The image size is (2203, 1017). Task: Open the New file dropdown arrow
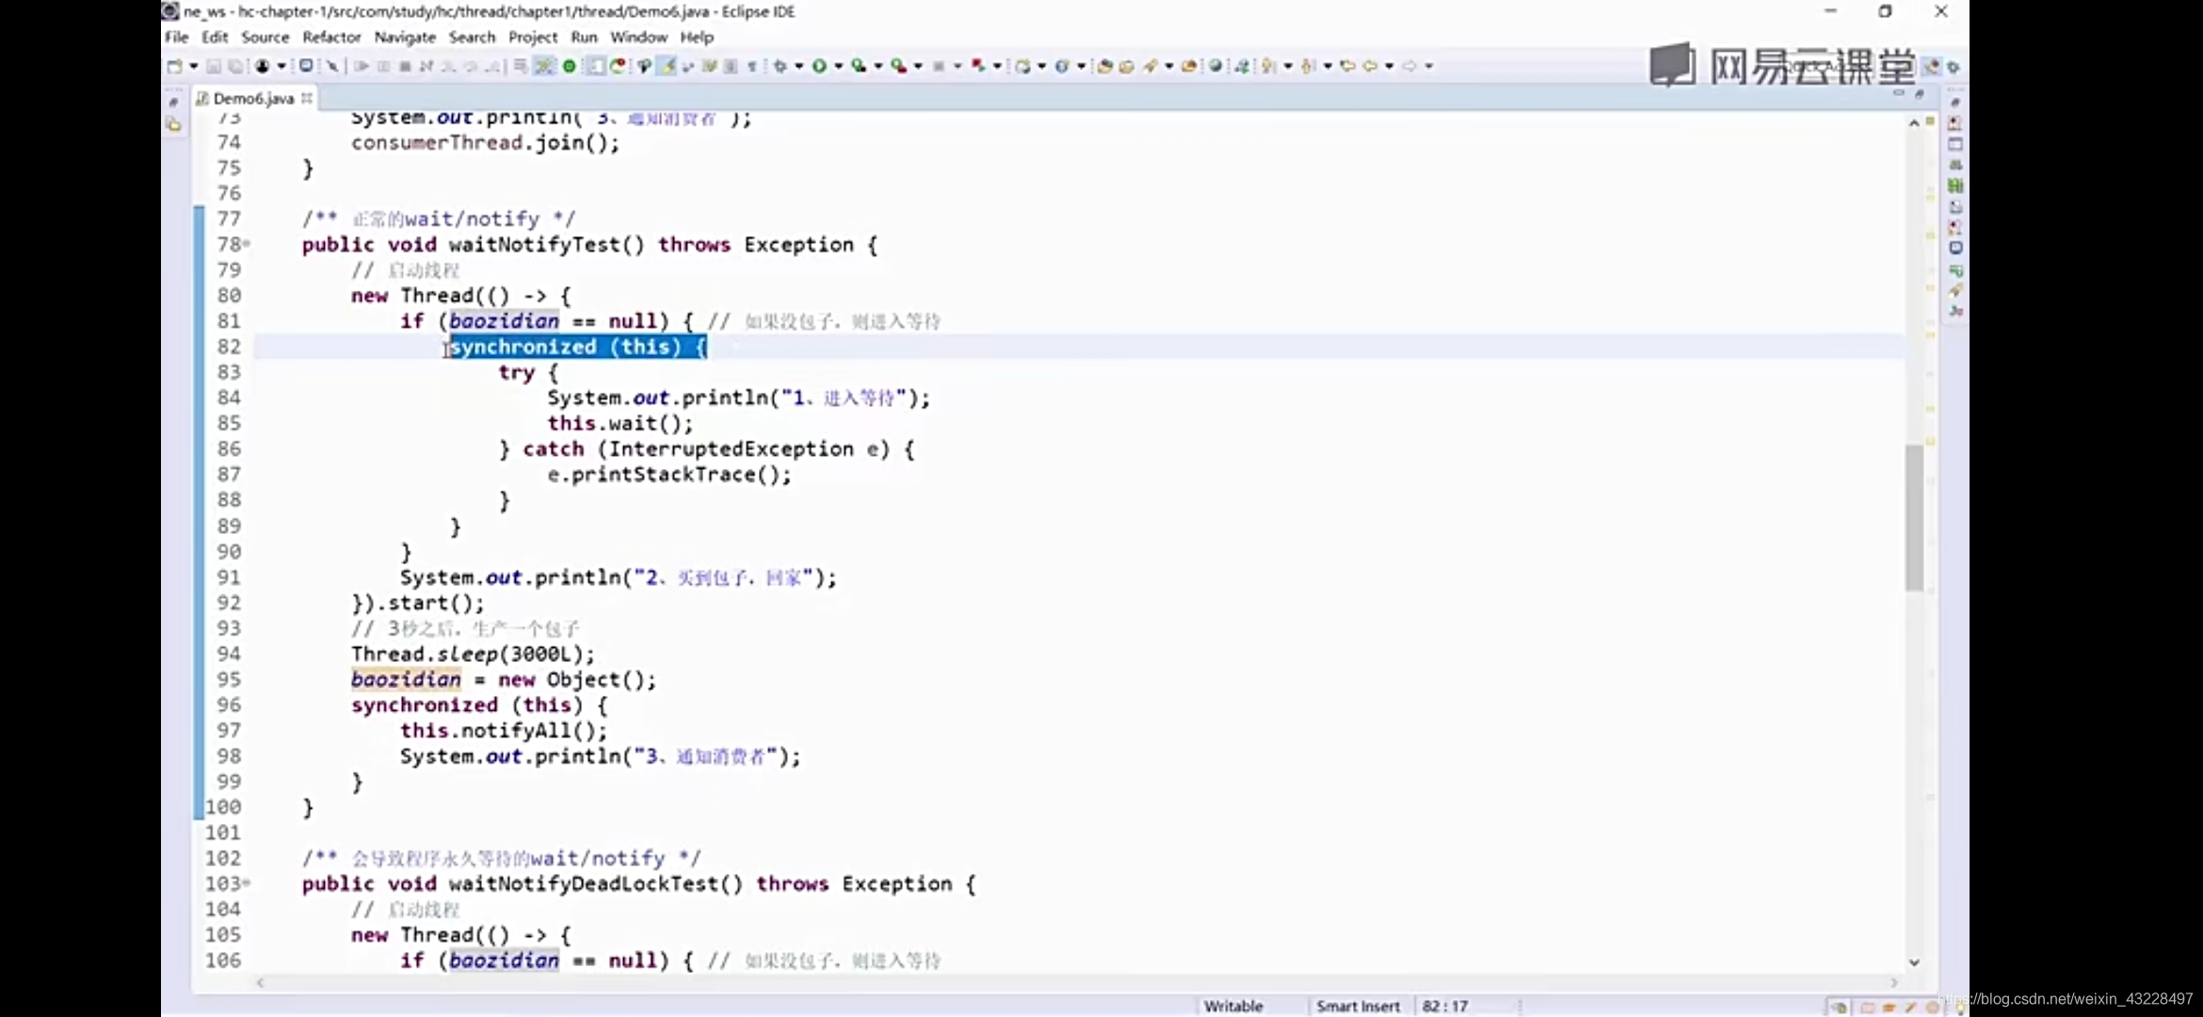tap(194, 66)
